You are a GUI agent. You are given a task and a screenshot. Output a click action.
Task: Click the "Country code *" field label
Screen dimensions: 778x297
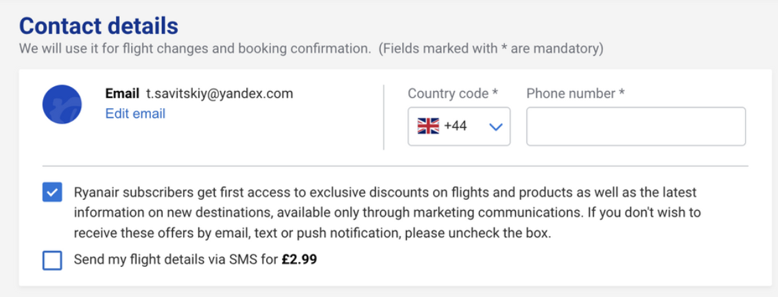point(453,93)
